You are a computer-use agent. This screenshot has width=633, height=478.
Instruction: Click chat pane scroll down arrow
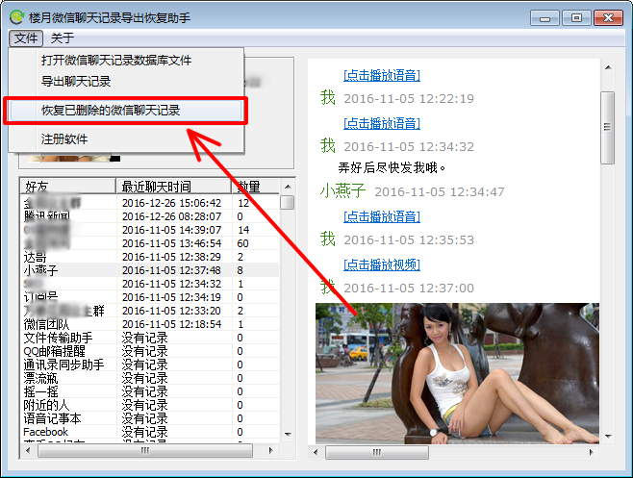608,436
